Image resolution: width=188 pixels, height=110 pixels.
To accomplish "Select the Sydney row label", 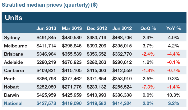I will (12, 38).
